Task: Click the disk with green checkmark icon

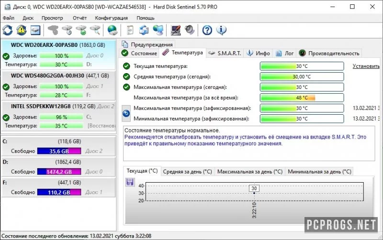Action: point(81,30)
